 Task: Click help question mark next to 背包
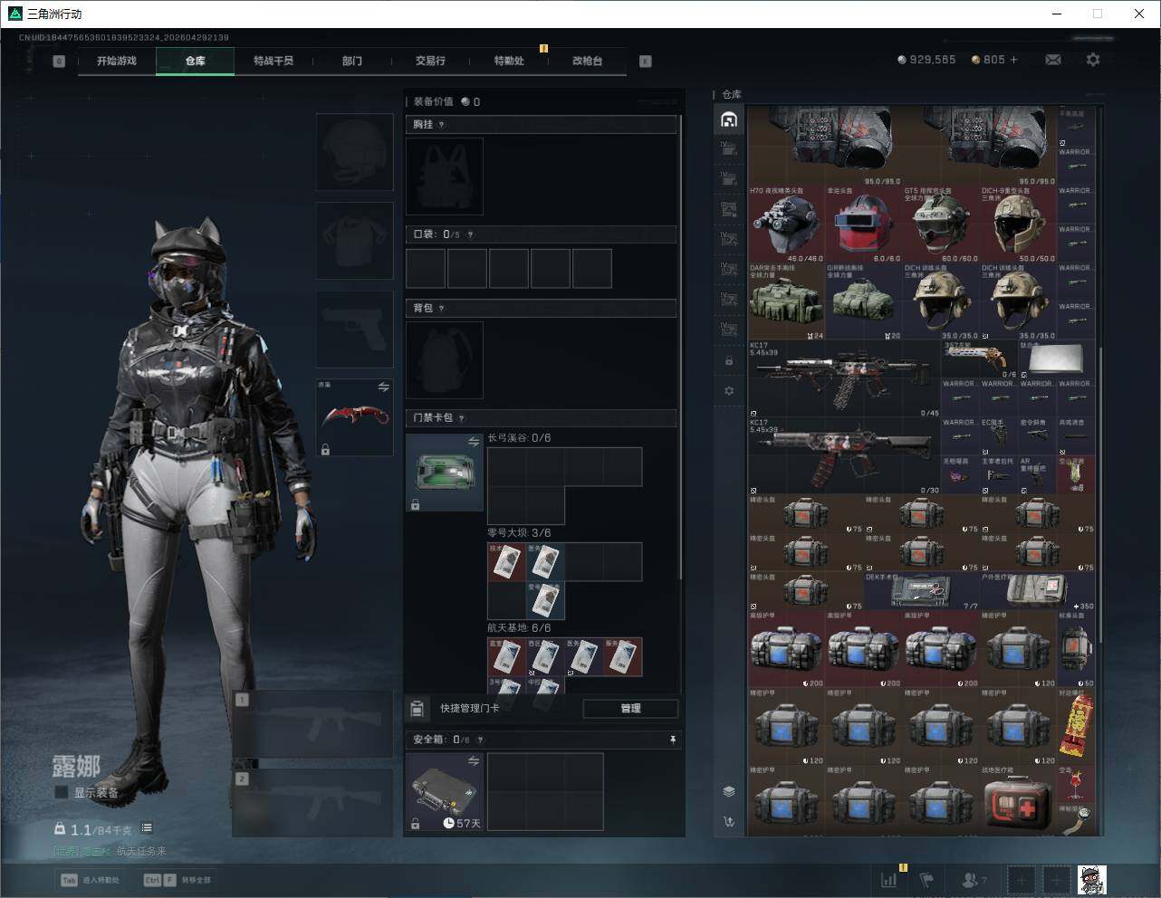pos(442,309)
